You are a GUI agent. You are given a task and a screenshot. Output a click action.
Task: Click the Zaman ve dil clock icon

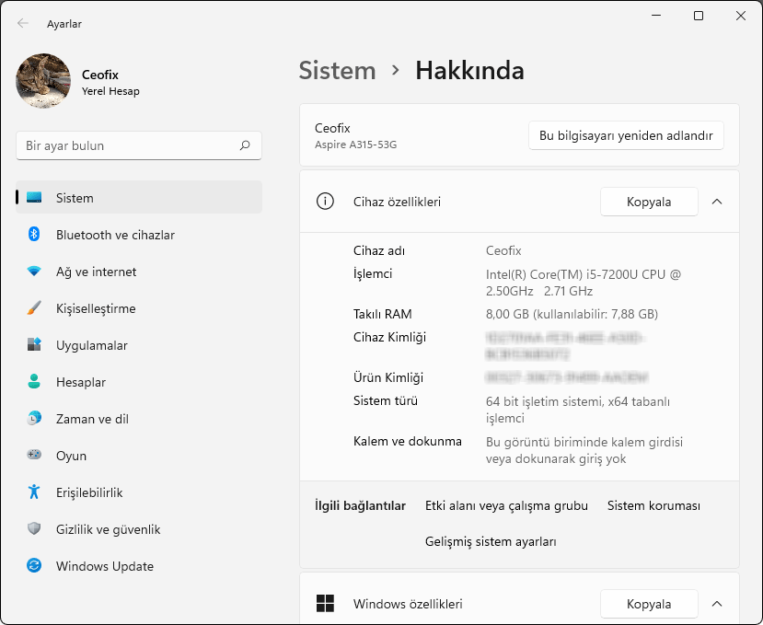[34, 418]
